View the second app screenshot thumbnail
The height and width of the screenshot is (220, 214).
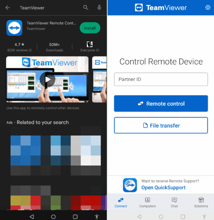99,79
